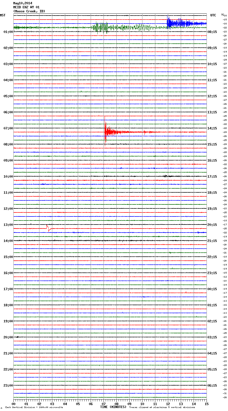Click the 01:15 UTC time label
The height and width of the screenshot is (411, 228).
[x=212, y=305]
